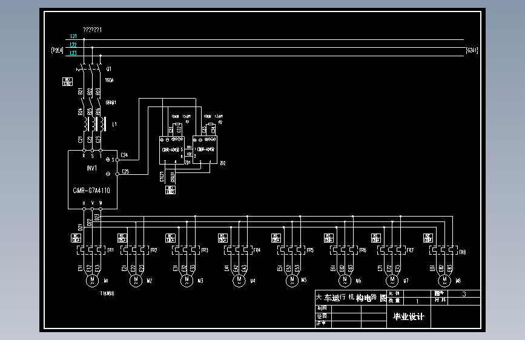This screenshot has height=340, width=525.
Task: Click the 毕业设计 title block text
Action: (409, 316)
